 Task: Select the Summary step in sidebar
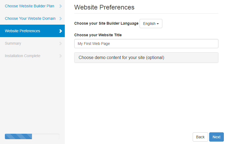pos(13,43)
